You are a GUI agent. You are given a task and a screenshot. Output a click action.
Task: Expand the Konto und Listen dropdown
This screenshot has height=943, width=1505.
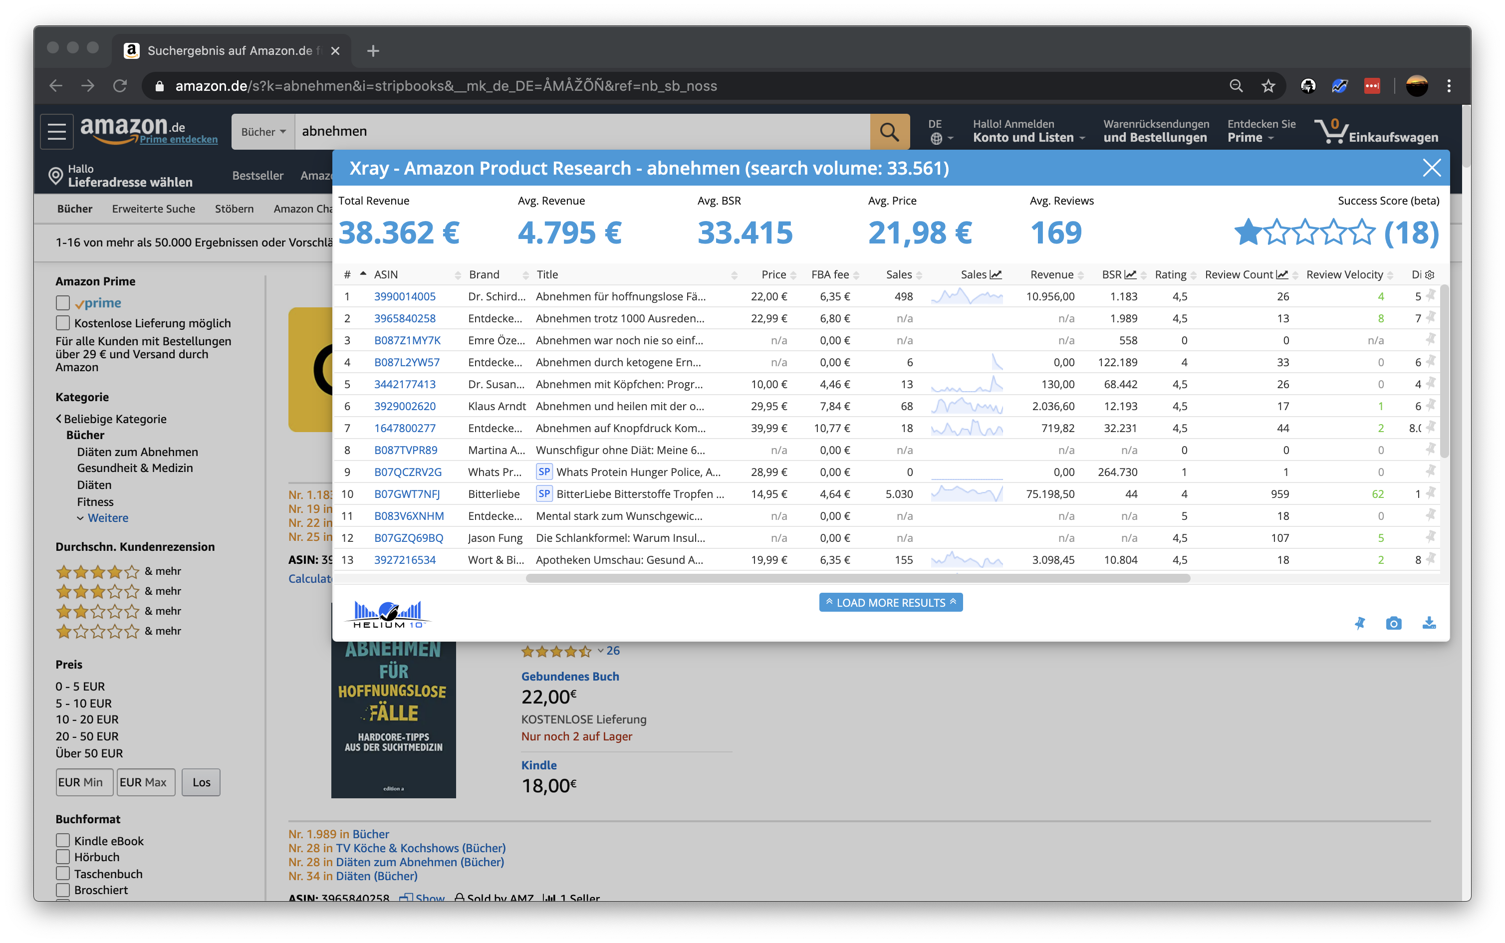(x=1028, y=138)
